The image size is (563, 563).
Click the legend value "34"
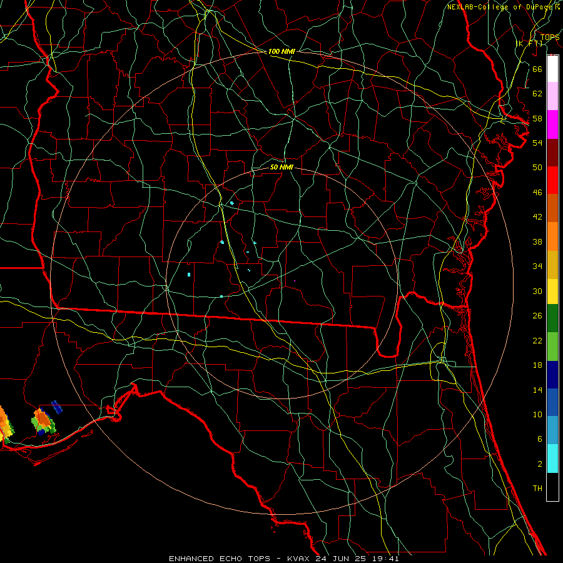point(537,266)
